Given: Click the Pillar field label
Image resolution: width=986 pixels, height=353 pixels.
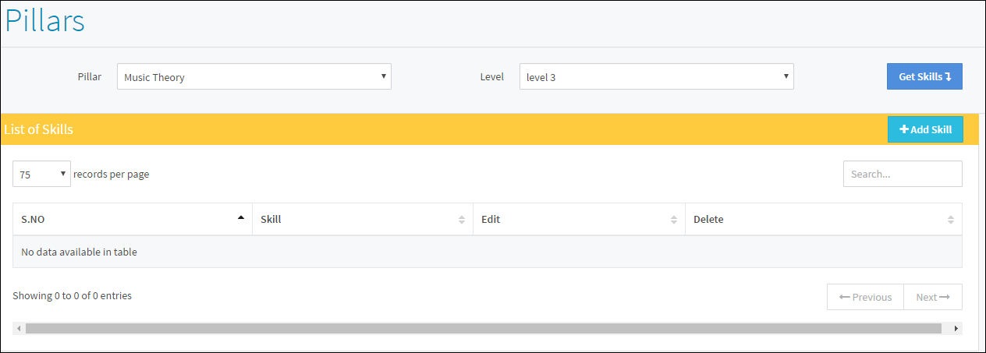Looking at the screenshot, I should tap(89, 77).
